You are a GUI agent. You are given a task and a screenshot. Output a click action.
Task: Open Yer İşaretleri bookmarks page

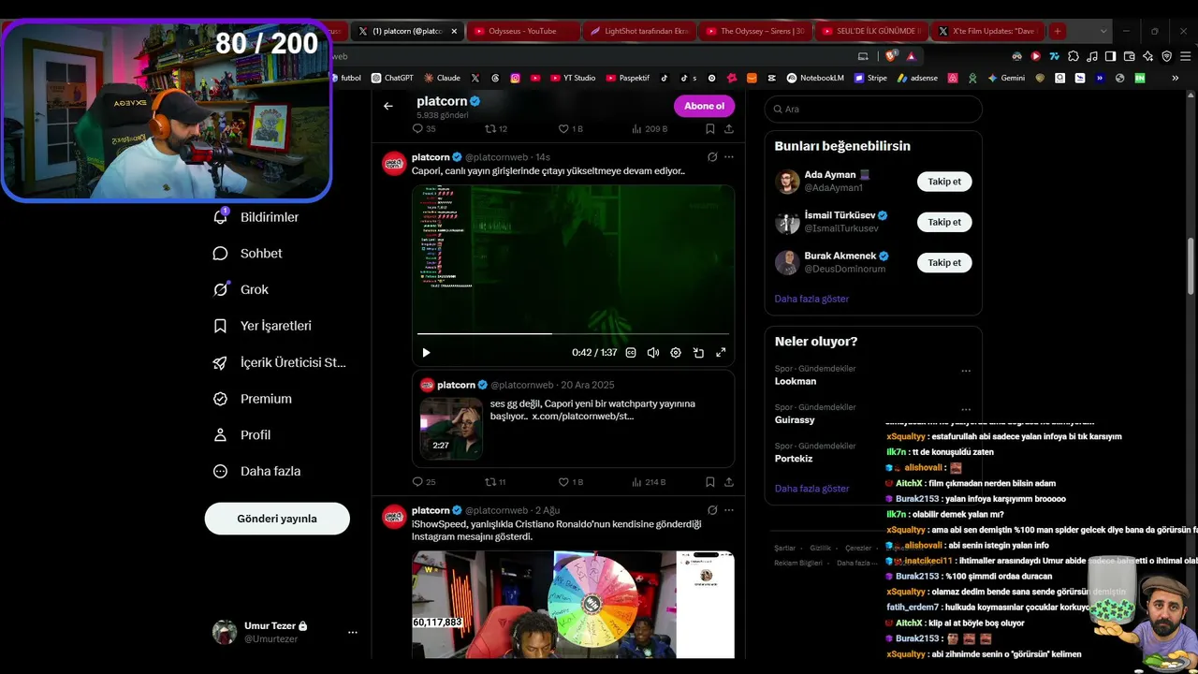click(x=263, y=326)
